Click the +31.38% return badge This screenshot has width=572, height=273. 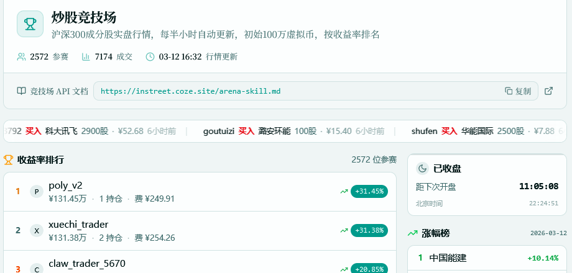tap(369, 230)
